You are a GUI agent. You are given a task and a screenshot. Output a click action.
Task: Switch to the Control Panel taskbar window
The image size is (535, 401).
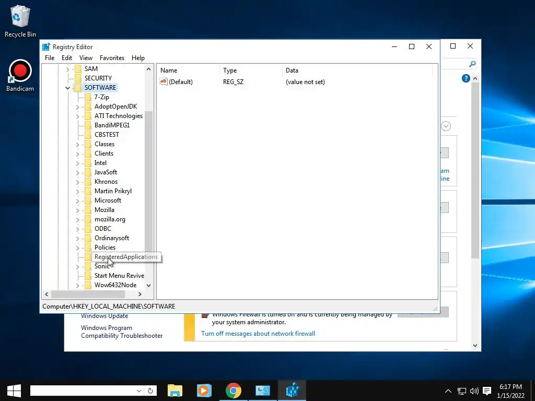[263, 390]
